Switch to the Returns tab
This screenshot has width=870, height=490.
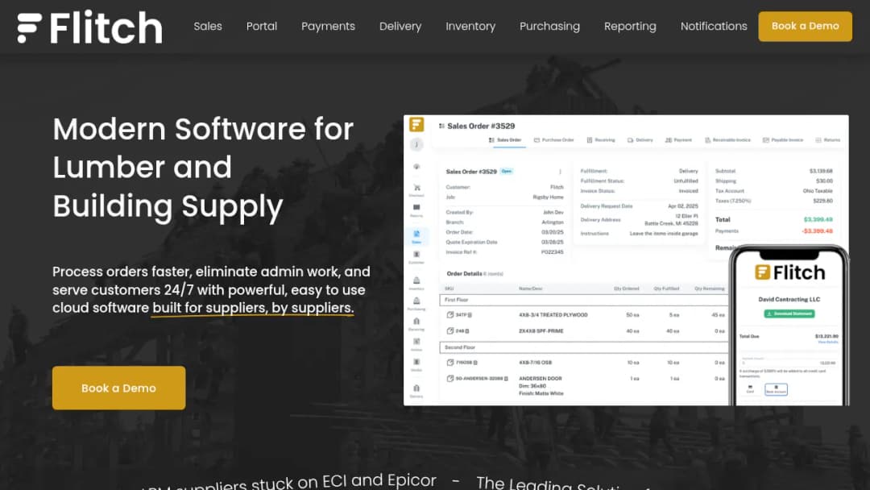point(828,140)
